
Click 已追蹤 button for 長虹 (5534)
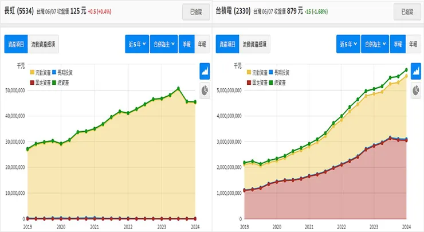[196, 12]
